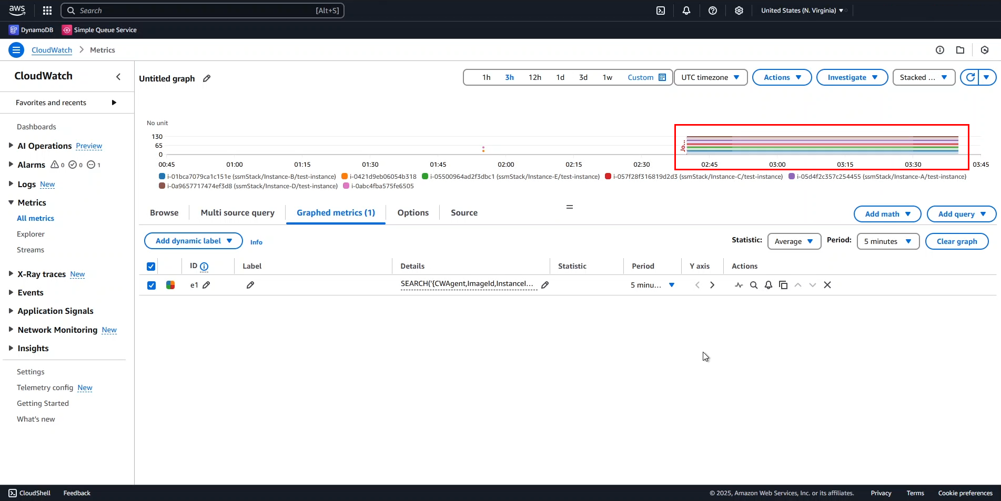Click the CloudWatch breadcrumb link

coord(52,50)
